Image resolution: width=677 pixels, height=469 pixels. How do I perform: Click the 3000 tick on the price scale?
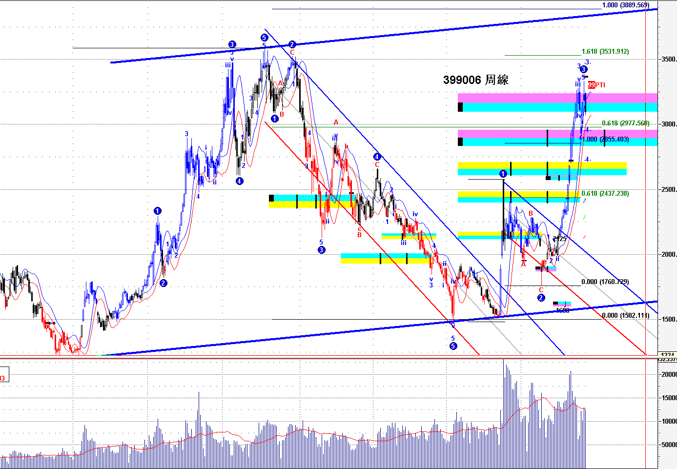(668, 124)
